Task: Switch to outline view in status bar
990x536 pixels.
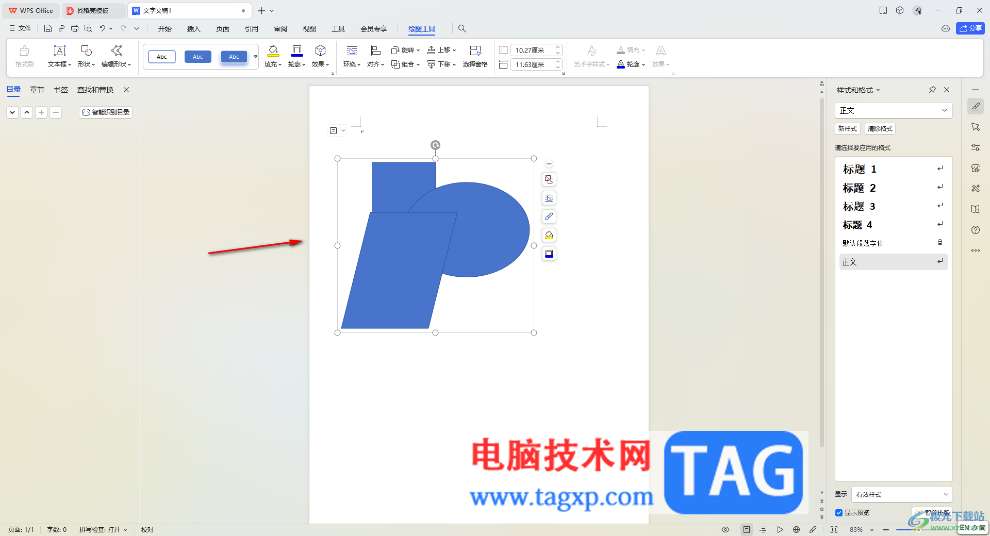Action: click(x=763, y=529)
